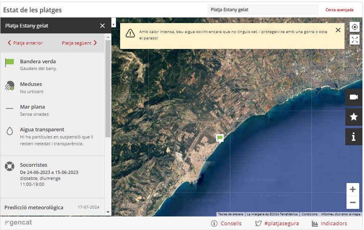Dismiss the heat warning banner

338,30
